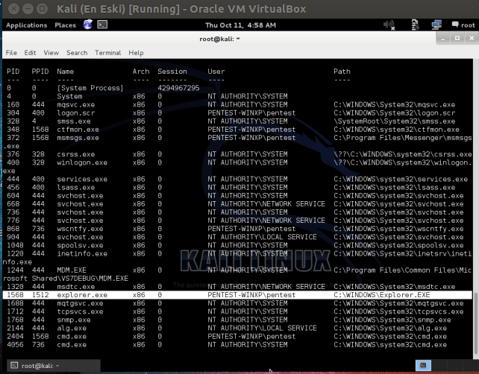The image size is (479, 374).
Task: Open the Places menu
Action: click(66, 25)
